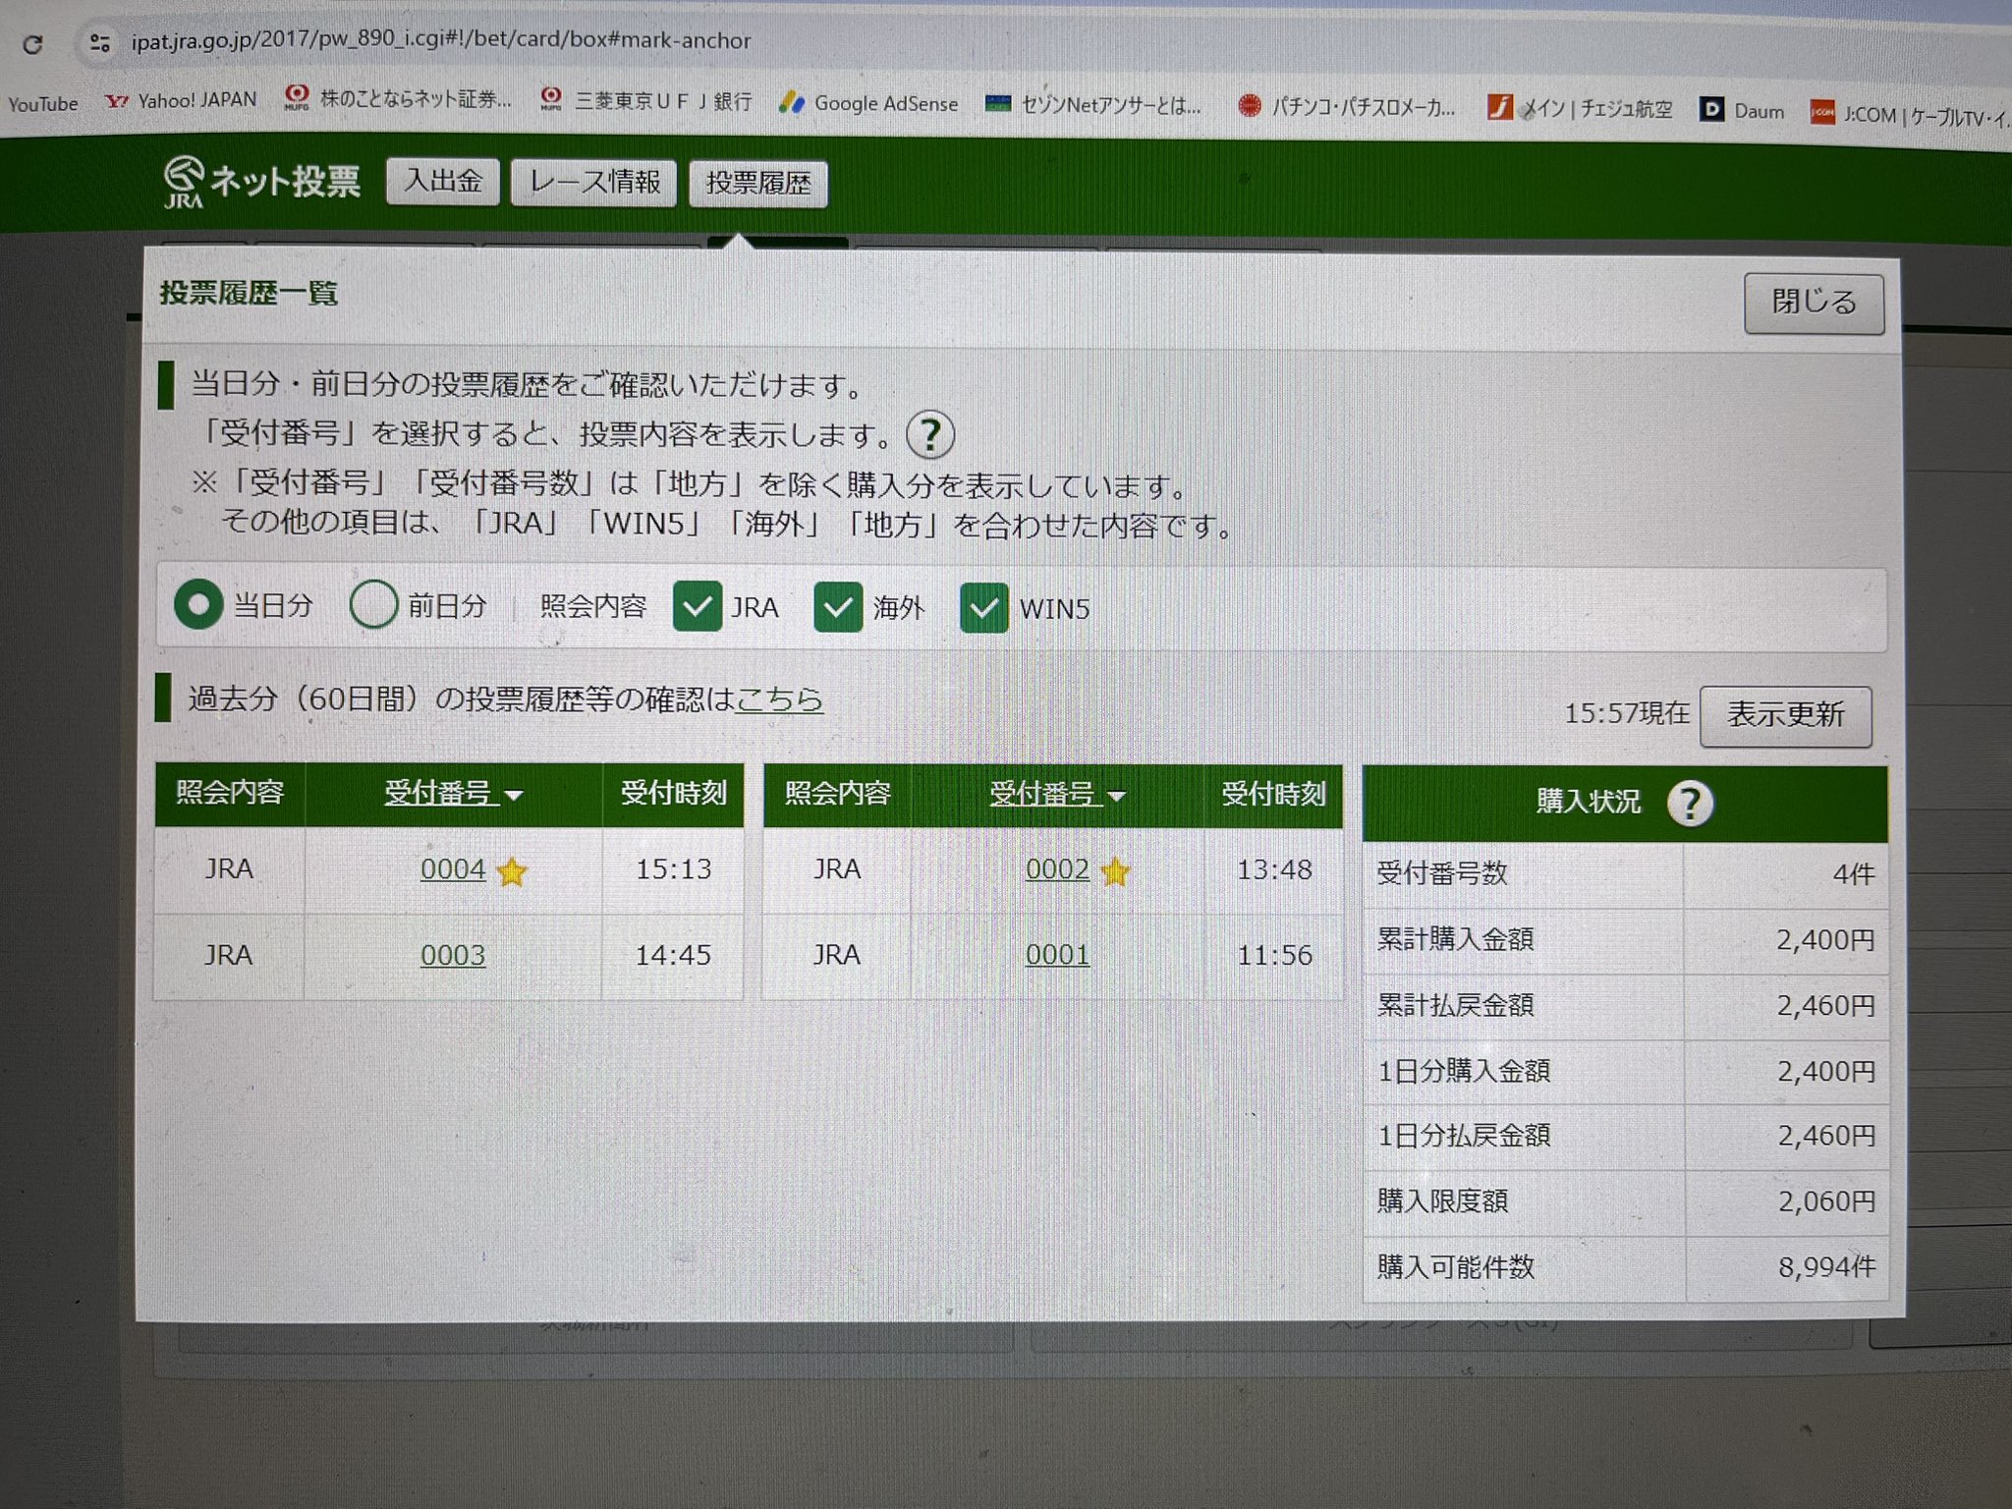
Task: Sort by left table 受付番号 header arrow
Action: [x=514, y=795]
